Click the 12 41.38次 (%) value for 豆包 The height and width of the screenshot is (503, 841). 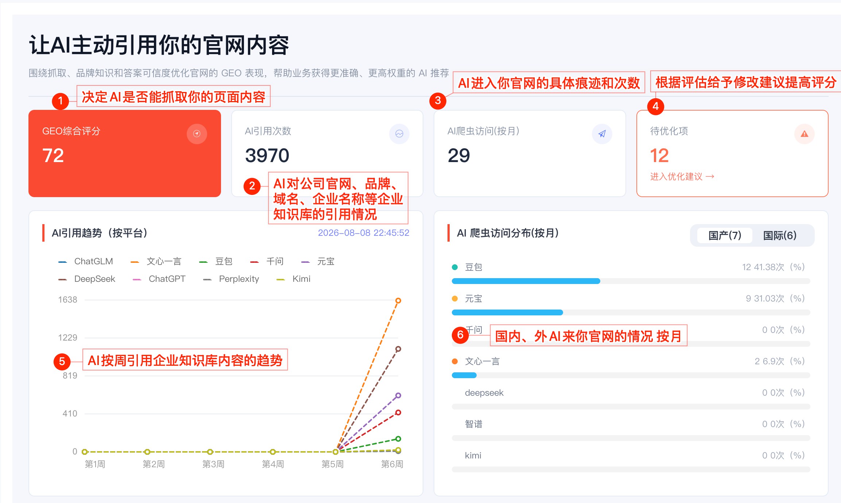[774, 267]
